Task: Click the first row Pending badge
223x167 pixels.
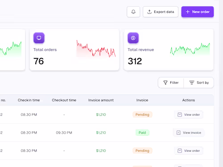Action: coord(142,114)
